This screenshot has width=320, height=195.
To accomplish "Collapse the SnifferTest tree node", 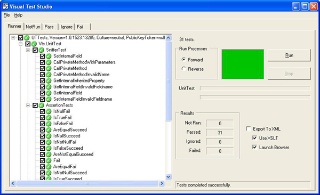I will [x=28, y=50].
